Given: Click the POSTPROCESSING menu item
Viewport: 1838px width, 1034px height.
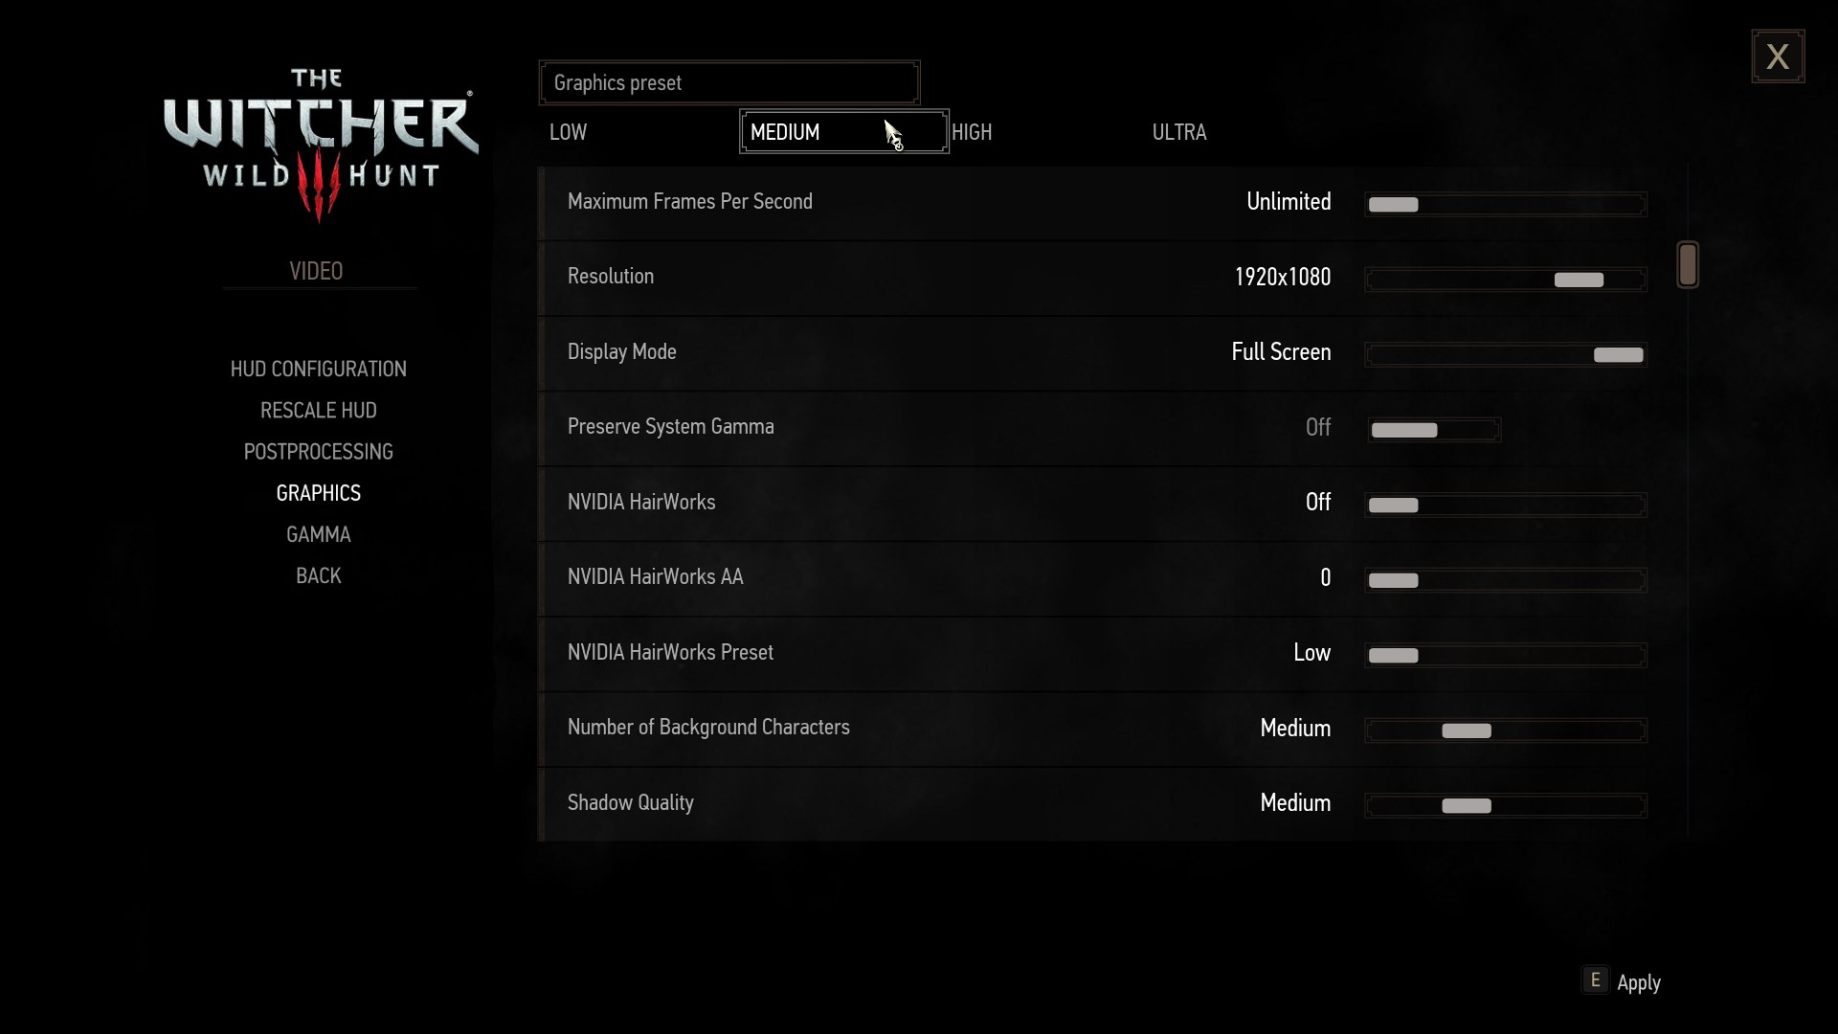Looking at the screenshot, I should [318, 451].
